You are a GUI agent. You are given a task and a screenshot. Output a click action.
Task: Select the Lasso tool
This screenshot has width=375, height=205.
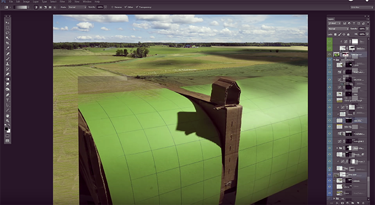[x=7, y=33]
